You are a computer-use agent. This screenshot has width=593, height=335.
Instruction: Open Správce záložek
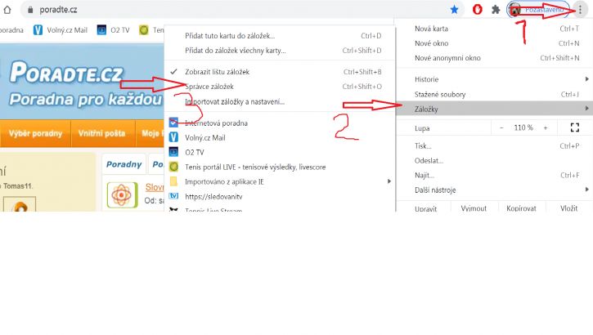pos(280,87)
